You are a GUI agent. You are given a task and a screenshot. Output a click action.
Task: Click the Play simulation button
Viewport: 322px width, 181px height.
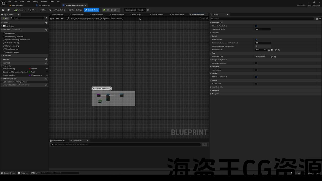pos(104,10)
